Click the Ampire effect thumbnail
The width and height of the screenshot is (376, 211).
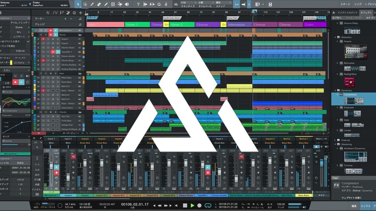(356, 52)
